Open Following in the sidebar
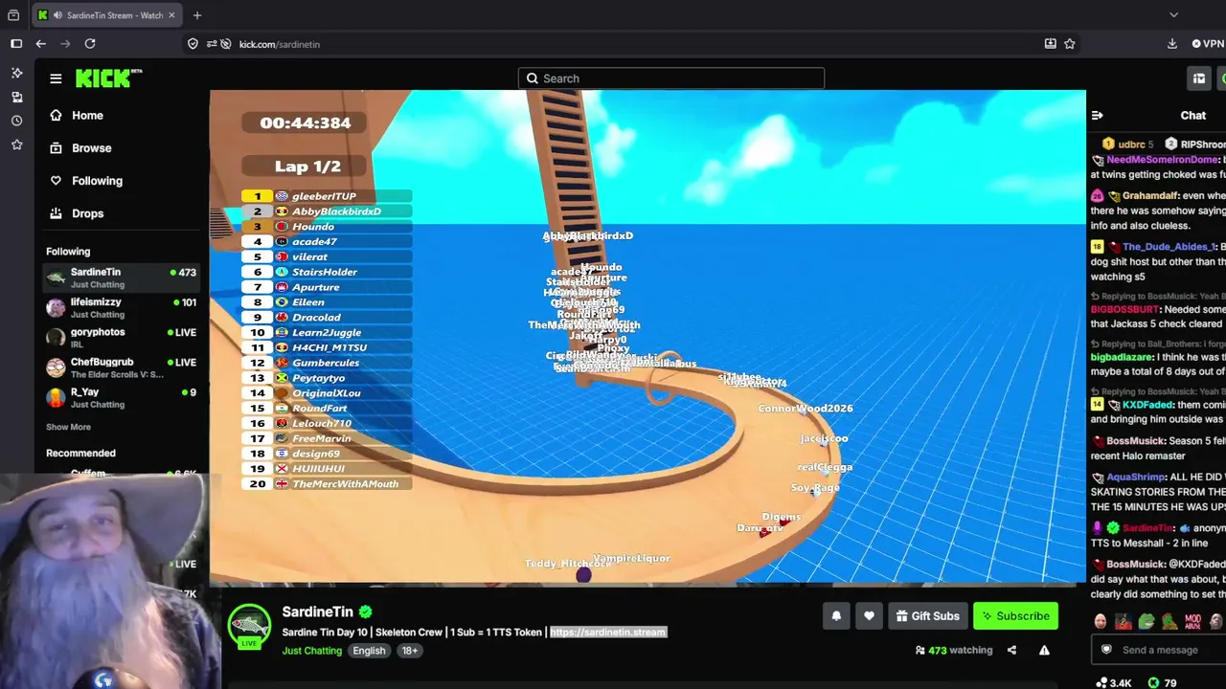The image size is (1226, 689). 86,181
